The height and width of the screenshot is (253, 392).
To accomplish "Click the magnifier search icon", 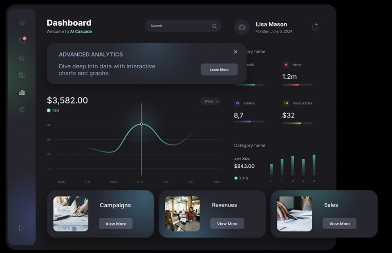I will [215, 26].
